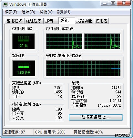Switch to the 應用程式 tab
The height and width of the screenshot is (138, 133).
tap(15, 21)
